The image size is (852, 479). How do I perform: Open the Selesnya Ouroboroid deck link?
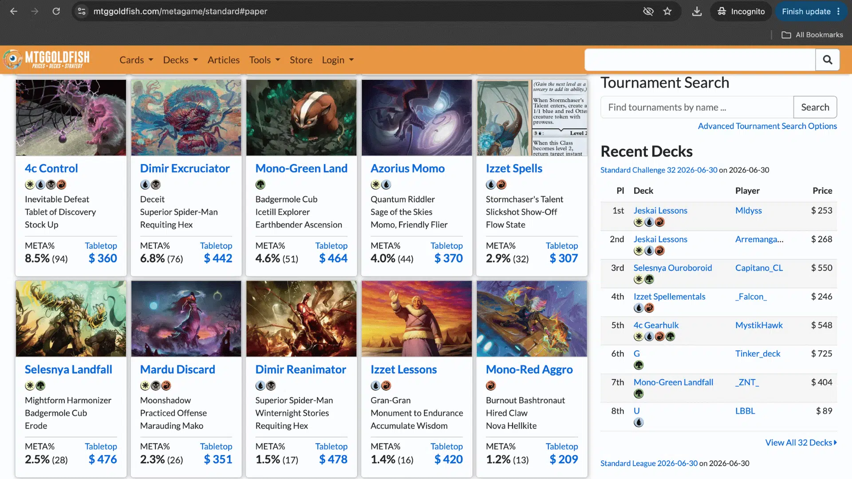click(673, 267)
